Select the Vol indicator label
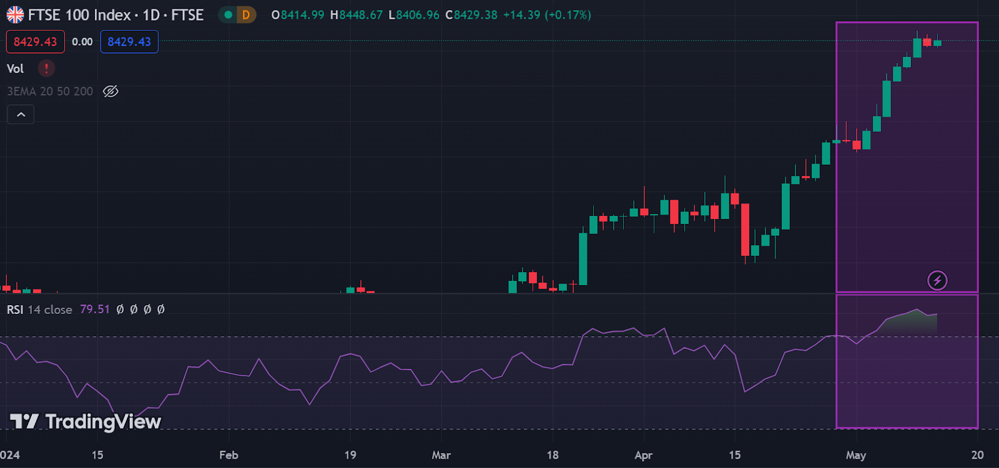This screenshot has height=468, width=999. [x=15, y=69]
